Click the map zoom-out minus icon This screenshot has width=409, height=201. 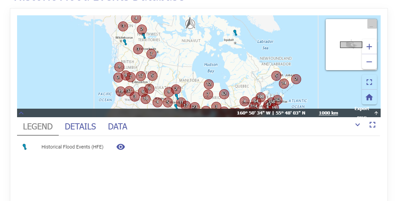[369, 62]
